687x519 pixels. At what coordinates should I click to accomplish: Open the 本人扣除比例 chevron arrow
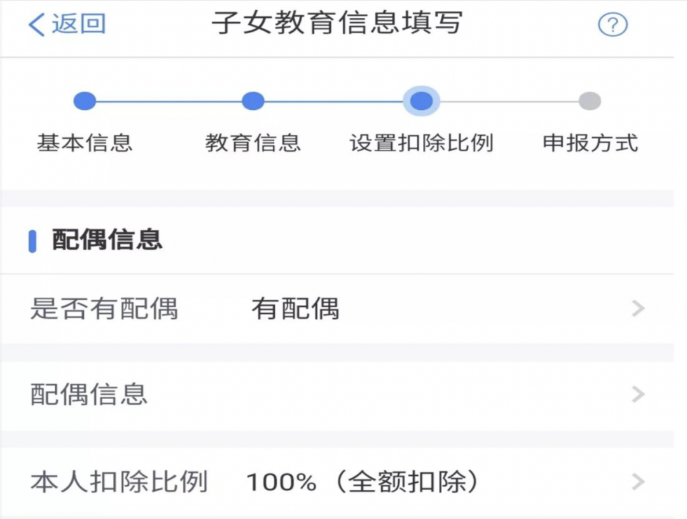tap(638, 482)
